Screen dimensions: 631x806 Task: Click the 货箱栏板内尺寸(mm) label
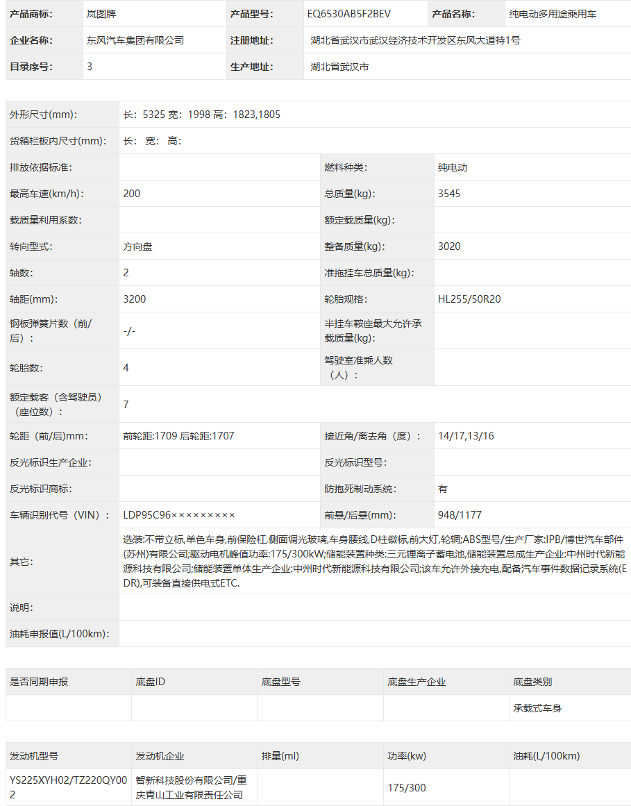click(58, 141)
